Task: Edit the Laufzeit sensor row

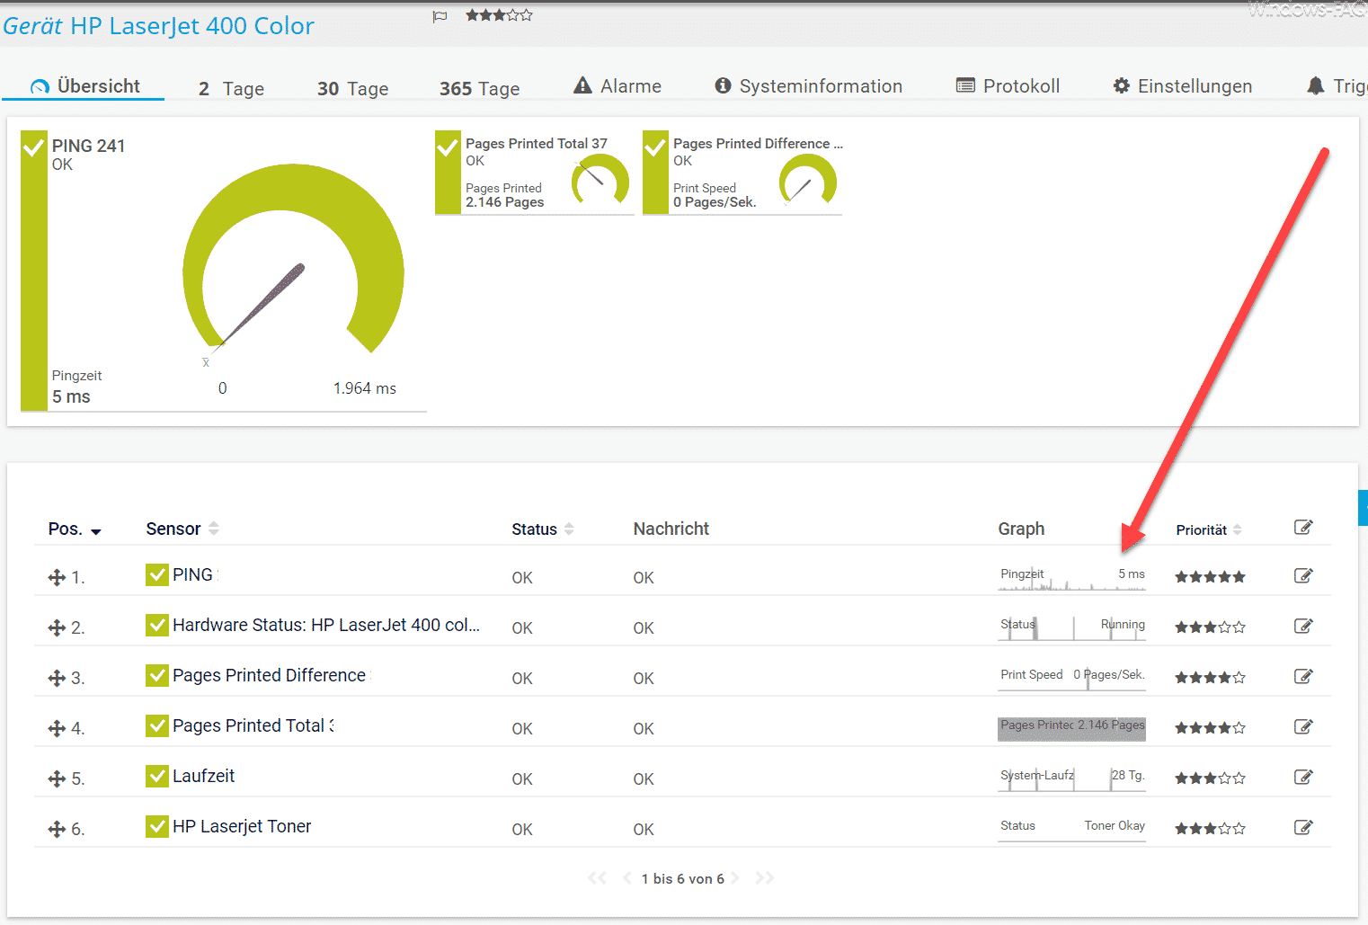Action: (x=1303, y=778)
